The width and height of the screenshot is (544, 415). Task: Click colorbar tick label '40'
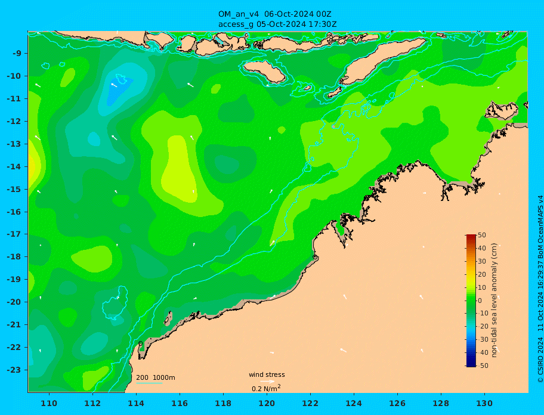(x=482, y=248)
